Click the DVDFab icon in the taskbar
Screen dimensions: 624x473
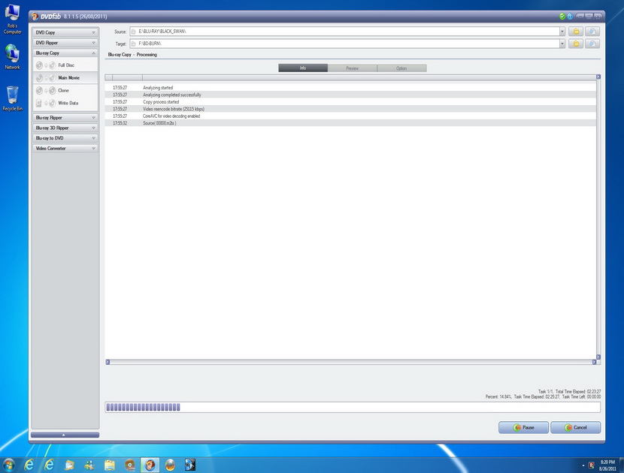coord(150,464)
